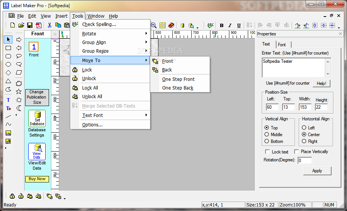Click Change Publication Size button
Screen dimensions: 347x211
click(x=37, y=97)
